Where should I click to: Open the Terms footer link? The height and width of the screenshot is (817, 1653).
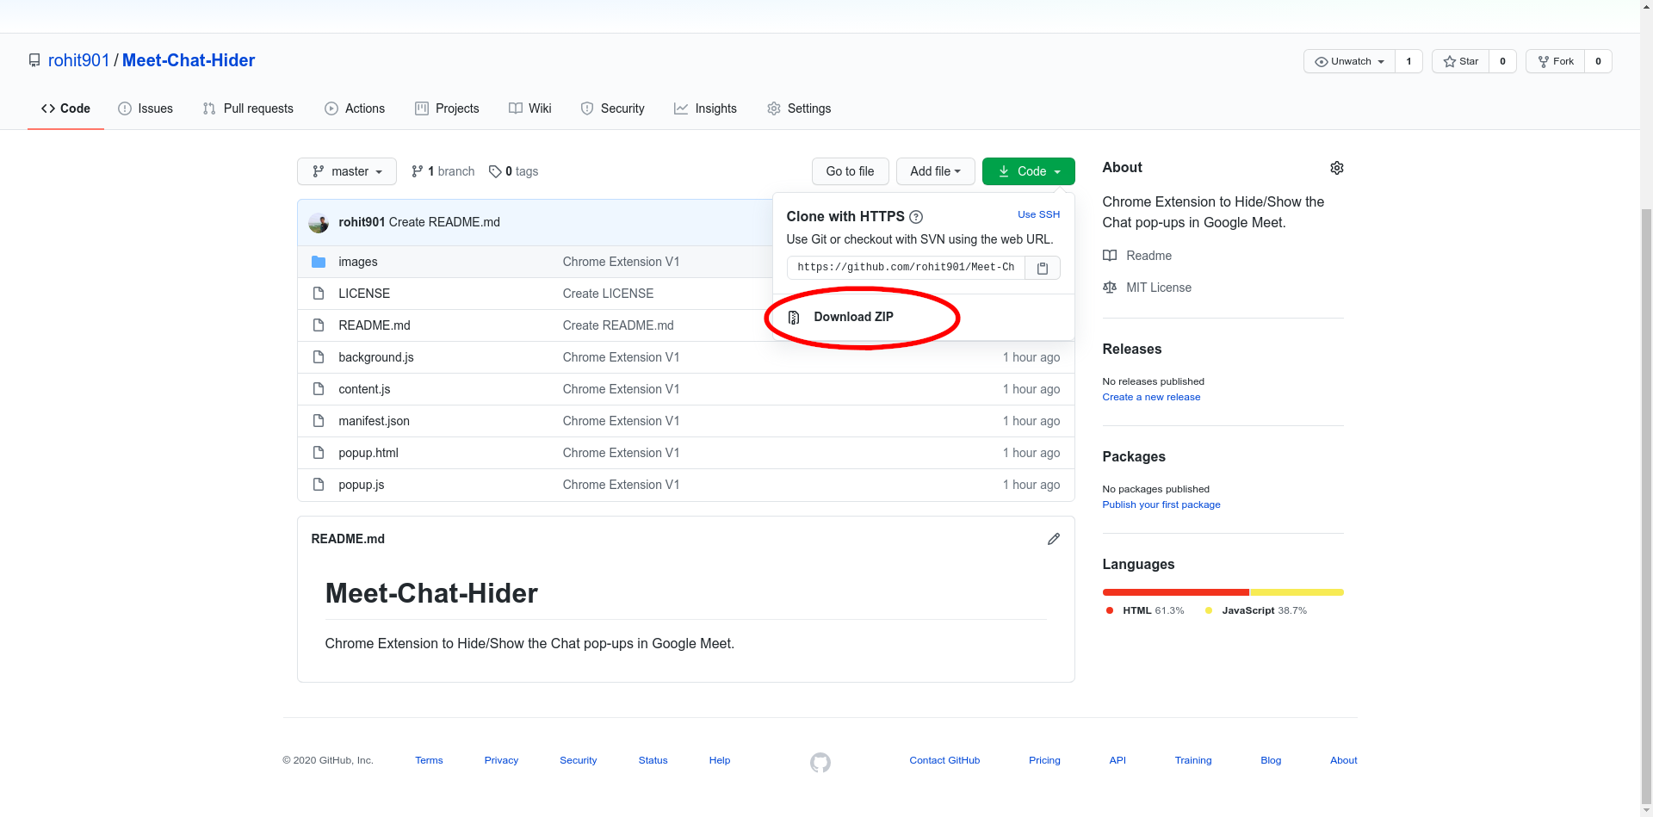point(429,760)
